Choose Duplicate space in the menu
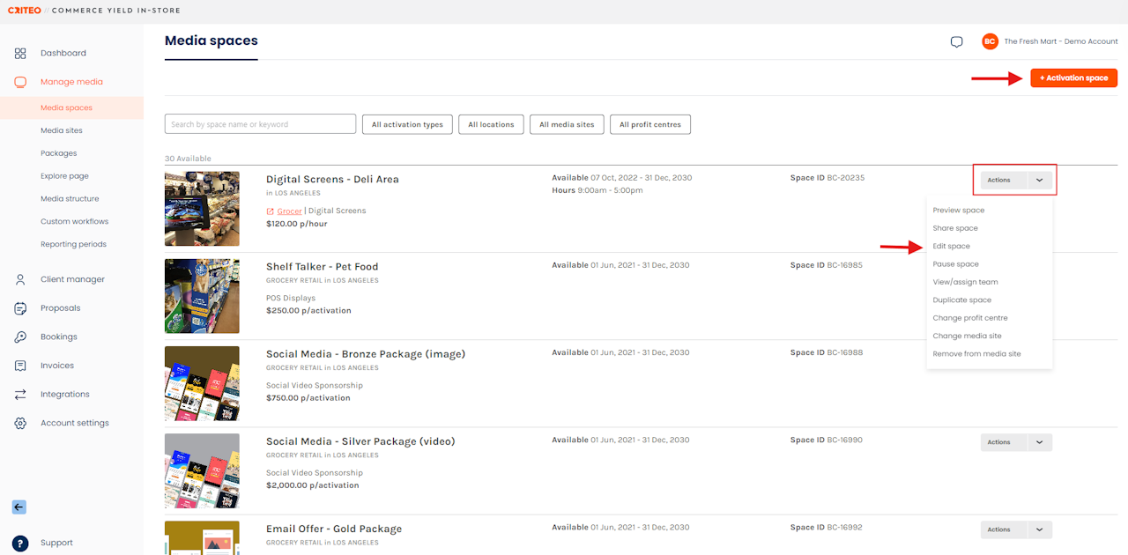This screenshot has width=1128, height=555. click(x=961, y=300)
